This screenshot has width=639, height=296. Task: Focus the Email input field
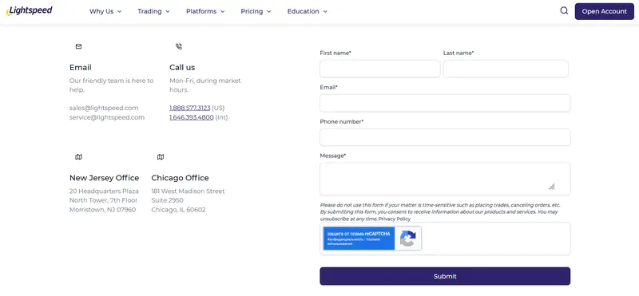[445, 103]
